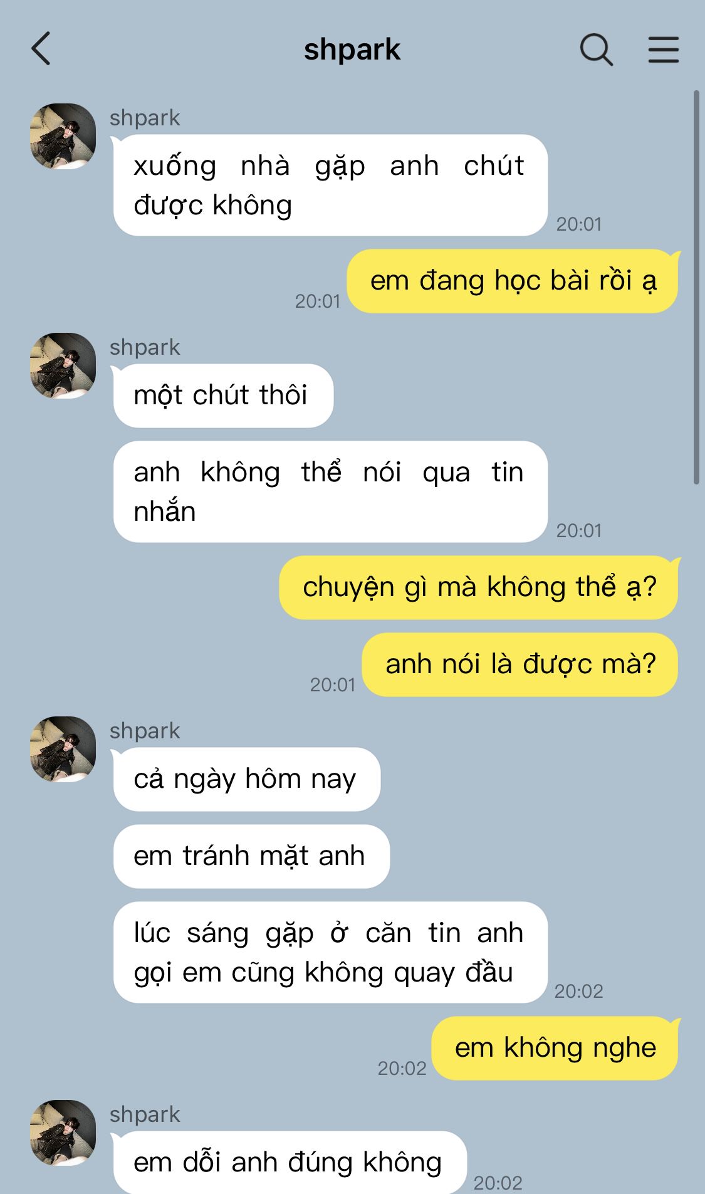The width and height of the screenshot is (705, 1194).
Task: Select the yellow 'em đang học bài rồi ạ' bubble
Action: [513, 281]
